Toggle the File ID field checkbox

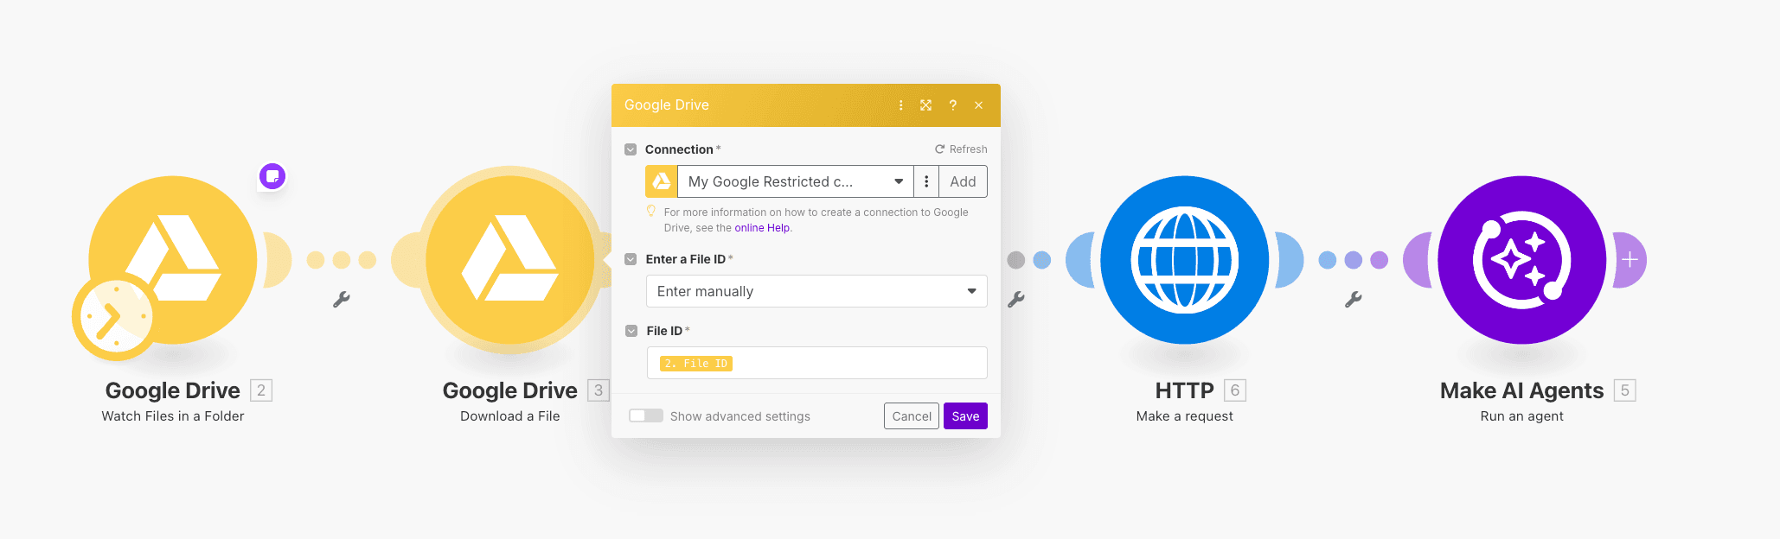click(631, 331)
